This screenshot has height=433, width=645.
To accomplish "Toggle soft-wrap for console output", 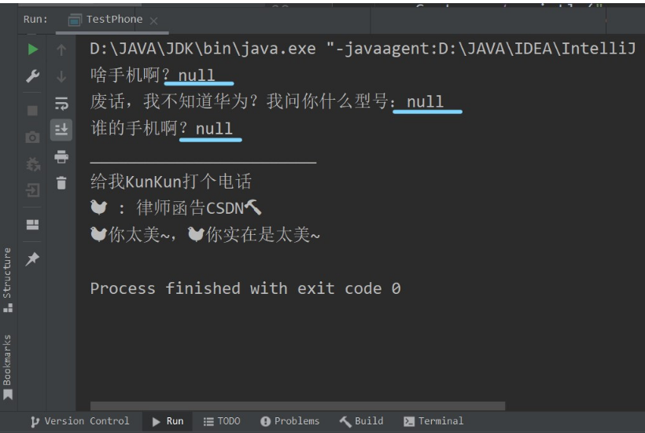I will [x=61, y=103].
